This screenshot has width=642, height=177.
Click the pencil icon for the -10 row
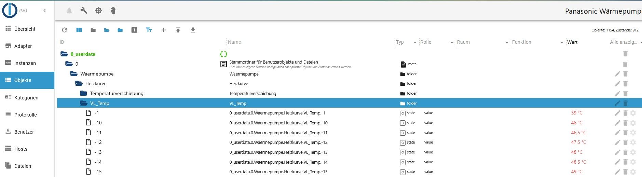pos(617,123)
